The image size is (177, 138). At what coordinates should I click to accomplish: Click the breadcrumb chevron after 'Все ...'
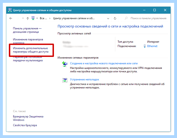pyautogui.click(x=50, y=18)
